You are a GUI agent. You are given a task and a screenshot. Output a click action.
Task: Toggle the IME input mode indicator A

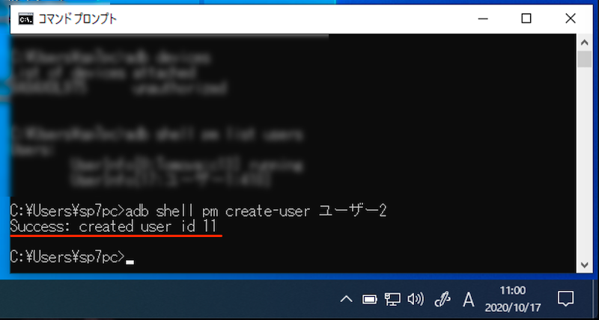469,299
